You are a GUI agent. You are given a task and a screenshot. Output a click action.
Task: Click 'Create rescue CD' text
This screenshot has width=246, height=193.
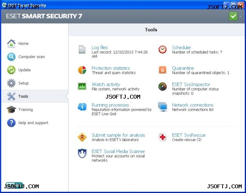187,140
